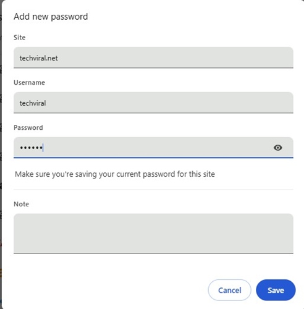Reveal the password with the eye icon
This screenshot has width=304, height=309.
277,148
